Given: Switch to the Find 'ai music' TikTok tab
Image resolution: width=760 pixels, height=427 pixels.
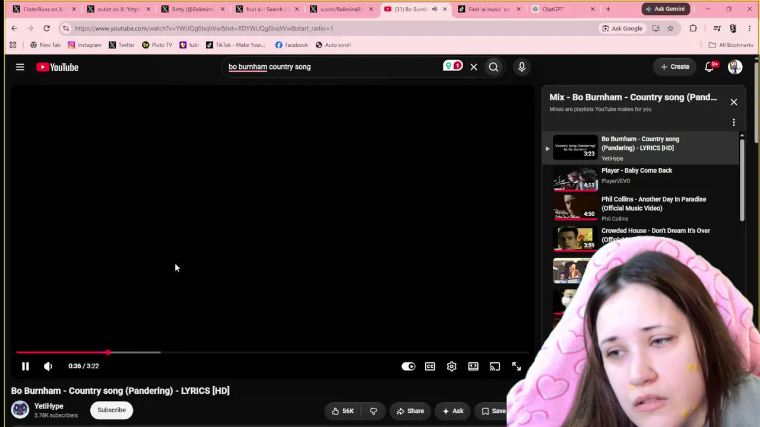Looking at the screenshot, I should 489,9.
